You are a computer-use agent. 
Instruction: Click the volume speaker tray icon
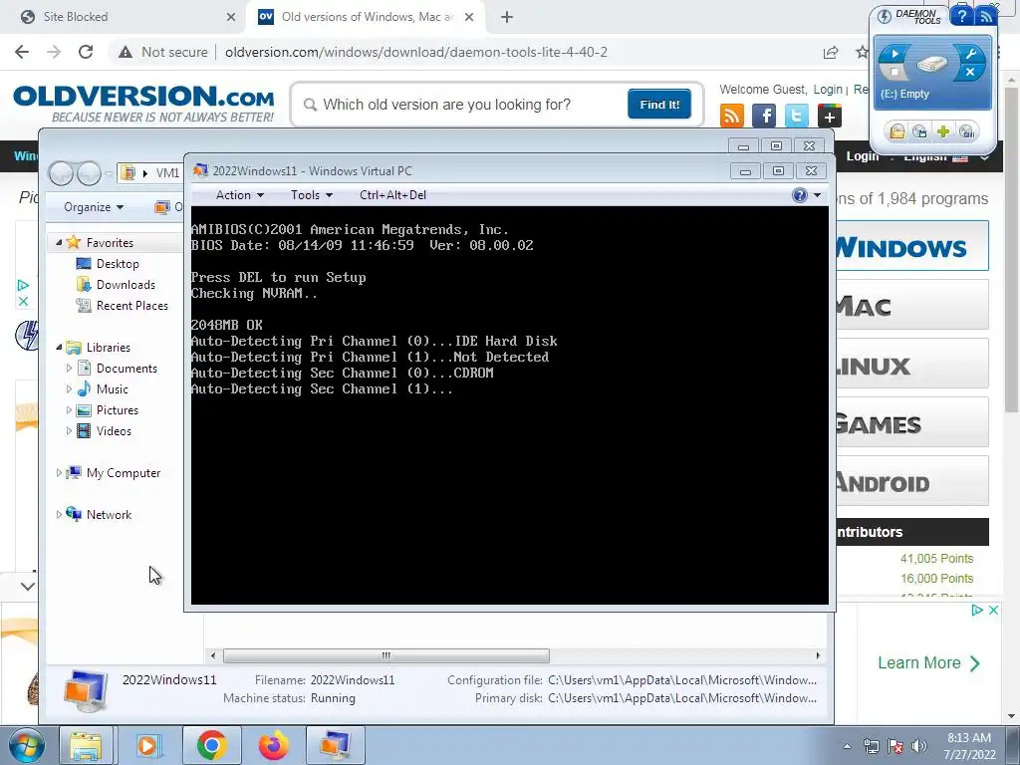pyautogui.click(x=918, y=746)
